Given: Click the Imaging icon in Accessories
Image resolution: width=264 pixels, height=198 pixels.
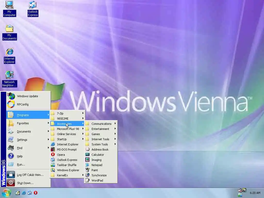Looking at the screenshot, I should (x=87, y=160).
